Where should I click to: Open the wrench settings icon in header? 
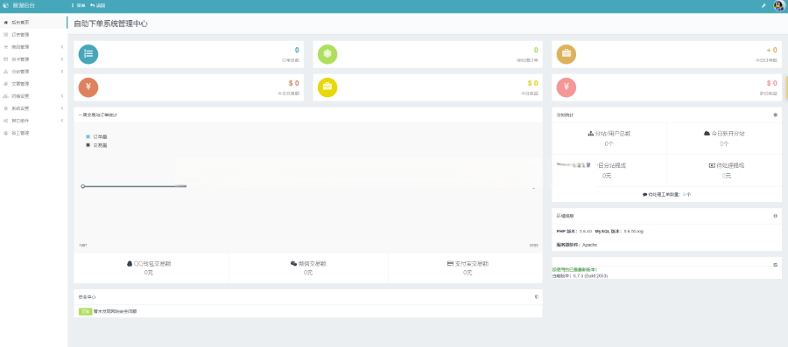[763, 5]
